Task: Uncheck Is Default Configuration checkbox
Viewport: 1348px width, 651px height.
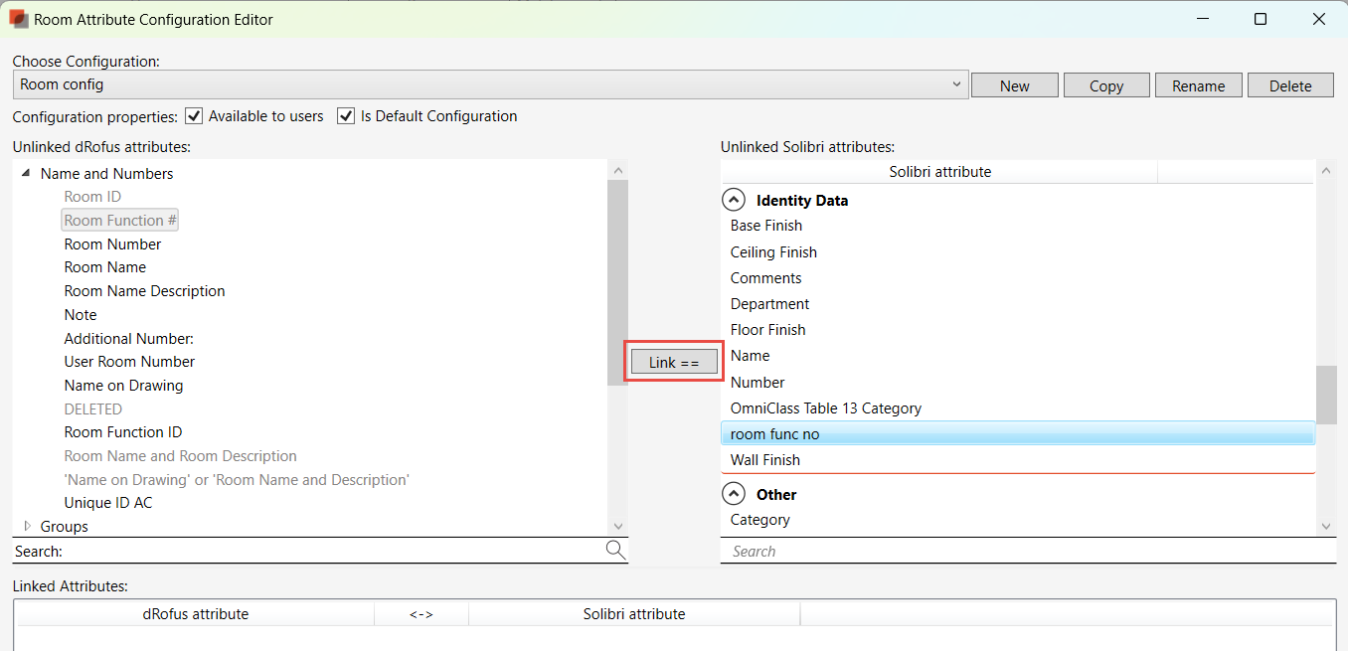Action: 346,116
